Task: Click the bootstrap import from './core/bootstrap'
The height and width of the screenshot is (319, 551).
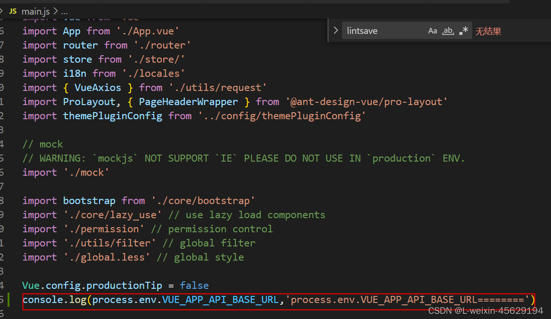Action: click(89, 200)
